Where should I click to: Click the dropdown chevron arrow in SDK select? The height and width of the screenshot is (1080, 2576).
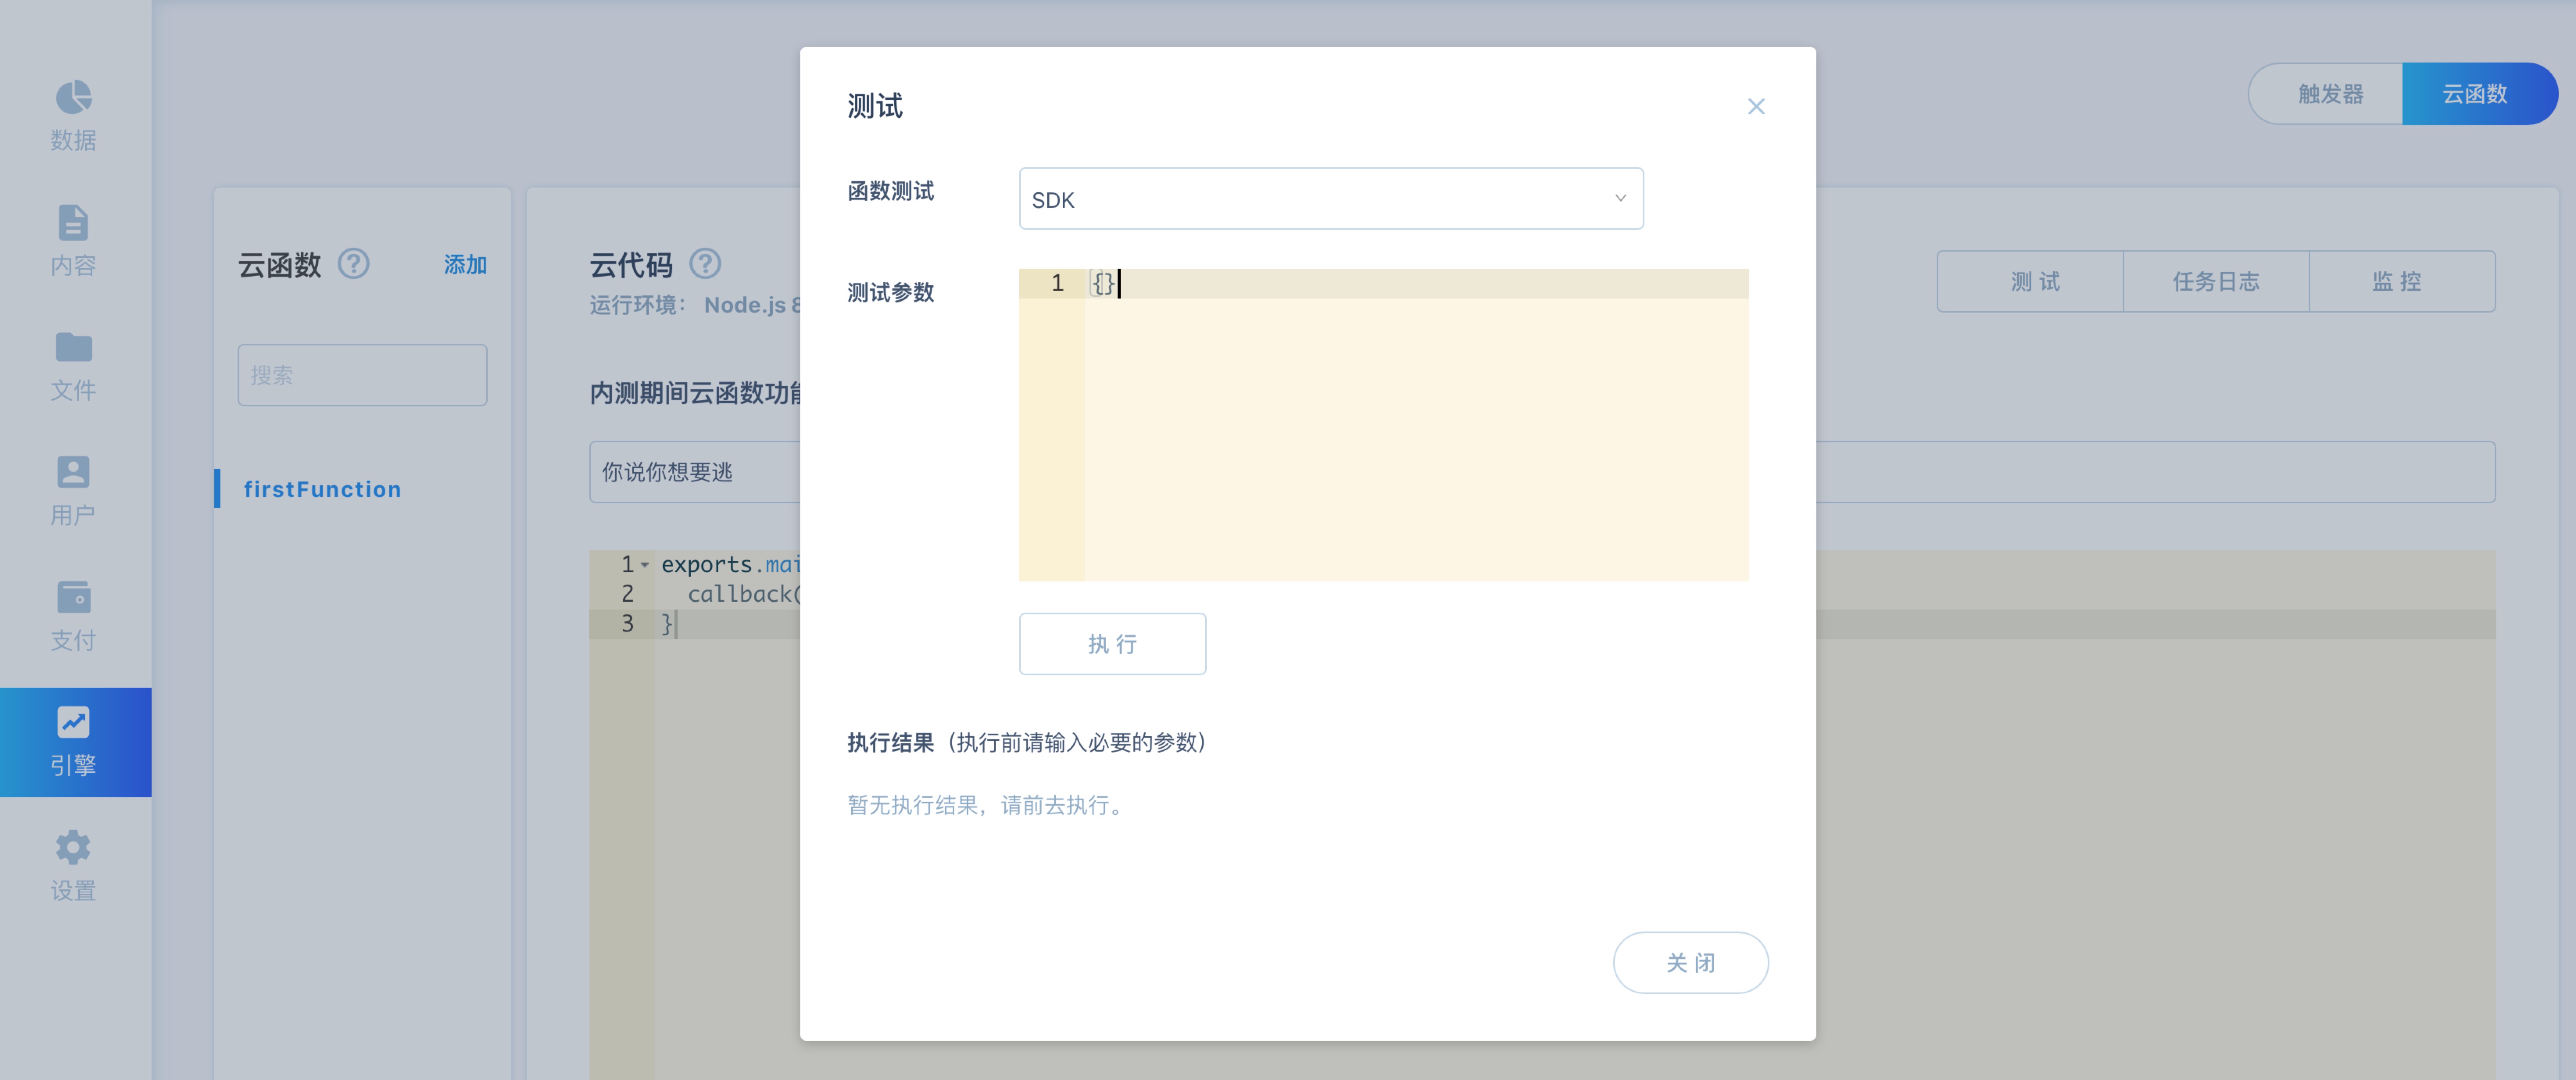click(x=1620, y=198)
